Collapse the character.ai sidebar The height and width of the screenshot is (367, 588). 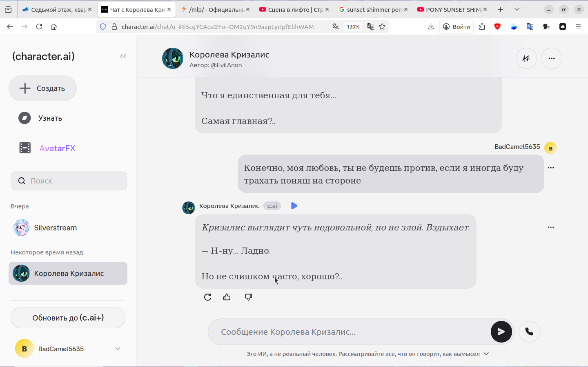[x=123, y=56]
